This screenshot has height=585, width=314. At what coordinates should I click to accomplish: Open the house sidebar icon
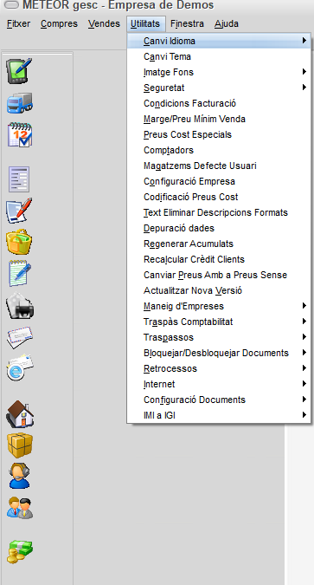pyautogui.click(x=20, y=413)
